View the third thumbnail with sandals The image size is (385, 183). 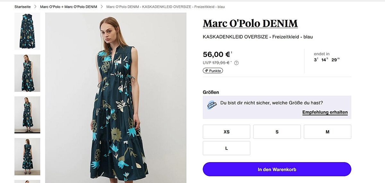tap(27, 115)
